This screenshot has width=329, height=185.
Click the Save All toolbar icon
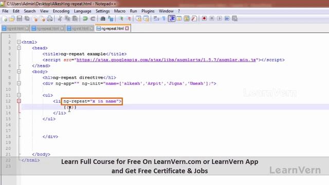(x=27, y=18)
